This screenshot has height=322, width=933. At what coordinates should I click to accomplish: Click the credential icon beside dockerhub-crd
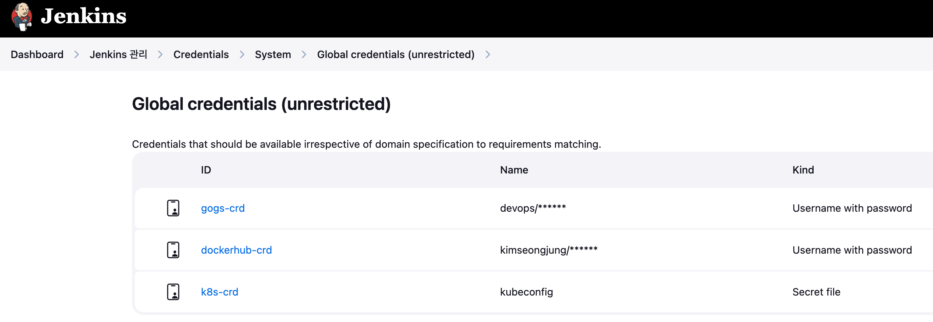point(173,250)
